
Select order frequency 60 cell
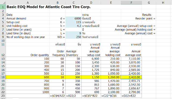click(x=58, y=59)
